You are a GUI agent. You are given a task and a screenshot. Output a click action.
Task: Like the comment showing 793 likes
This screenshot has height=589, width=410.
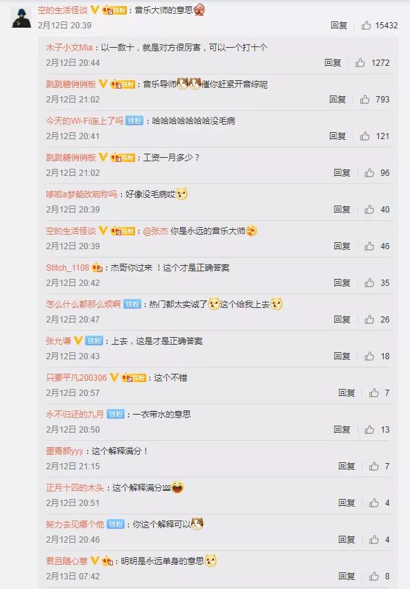pos(364,99)
